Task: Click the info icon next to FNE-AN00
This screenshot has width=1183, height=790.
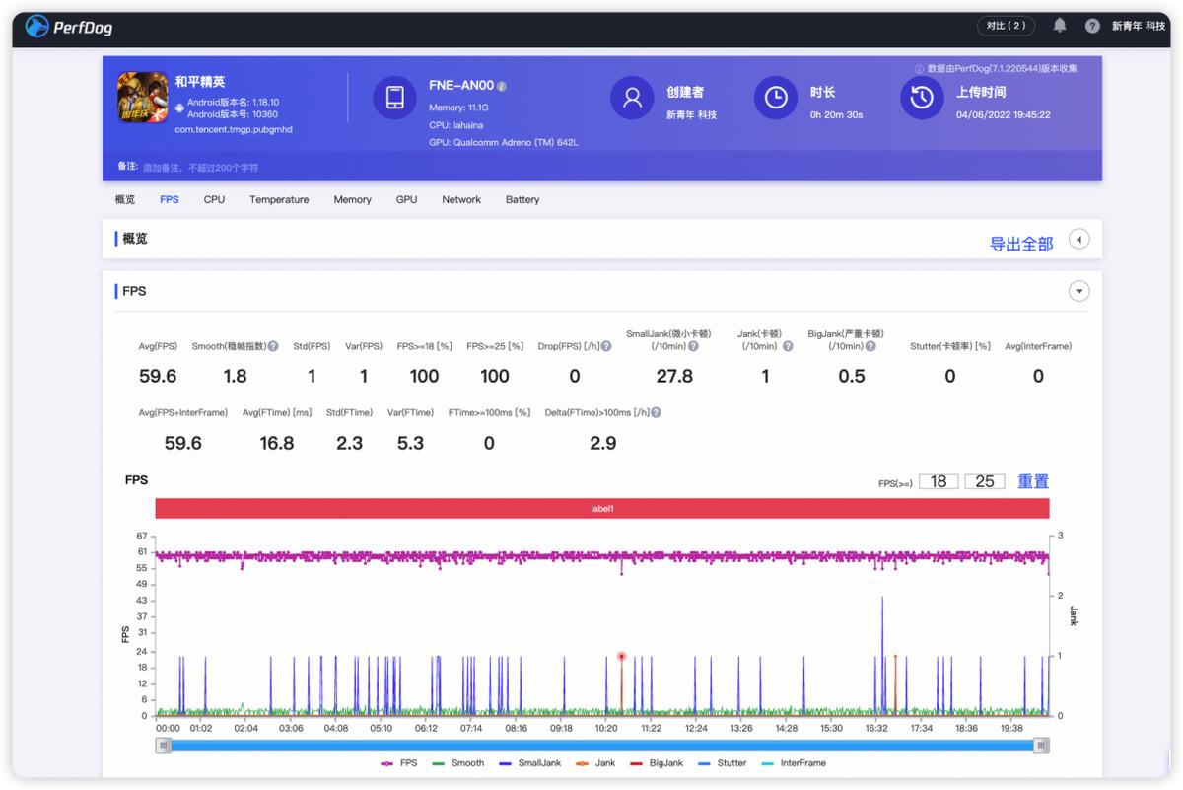Action: pyautogui.click(x=502, y=87)
